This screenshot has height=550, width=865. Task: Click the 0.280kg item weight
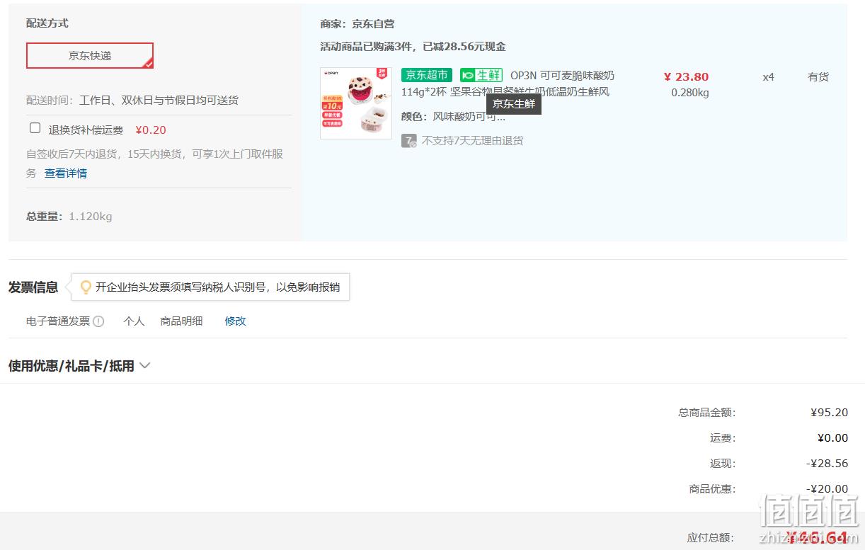690,93
